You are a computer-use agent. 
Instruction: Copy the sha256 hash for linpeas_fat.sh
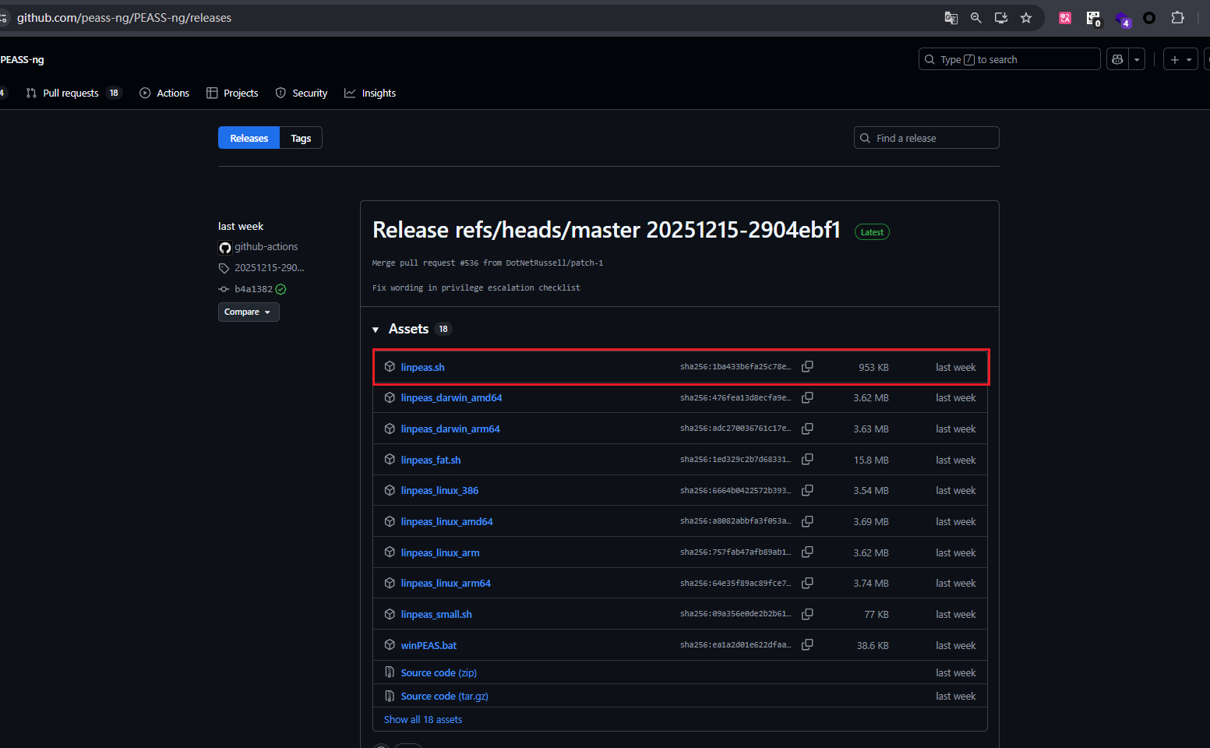(x=807, y=460)
